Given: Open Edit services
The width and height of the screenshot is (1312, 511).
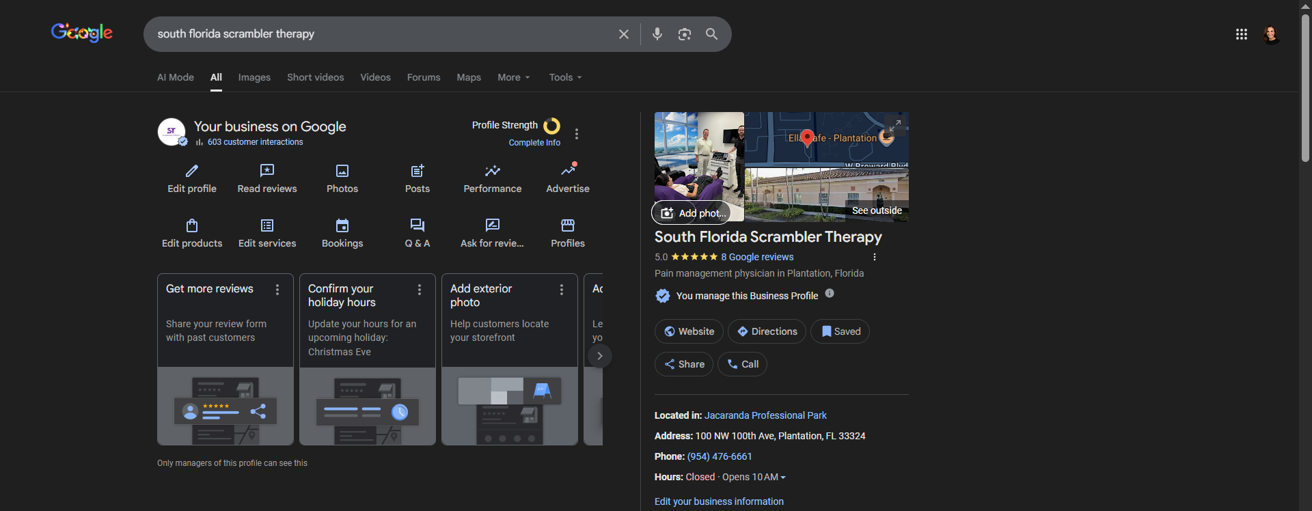Looking at the screenshot, I should pyautogui.click(x=267, y=234).
